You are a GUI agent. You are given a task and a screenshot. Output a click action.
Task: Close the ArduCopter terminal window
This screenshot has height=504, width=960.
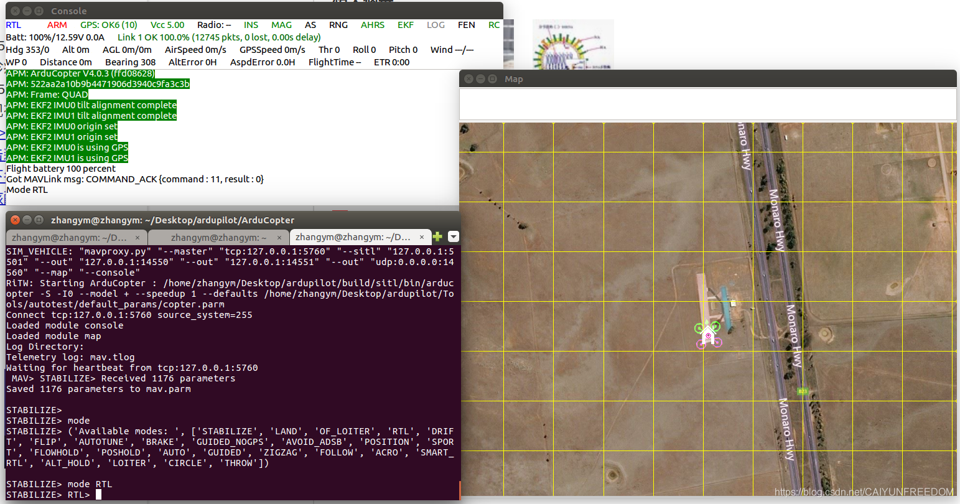pos(16,220)
